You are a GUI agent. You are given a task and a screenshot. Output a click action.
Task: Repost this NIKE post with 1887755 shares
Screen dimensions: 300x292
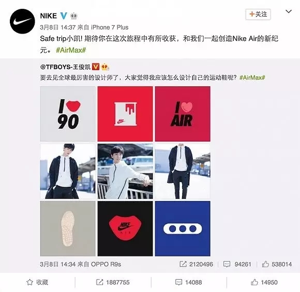point(113,282)
